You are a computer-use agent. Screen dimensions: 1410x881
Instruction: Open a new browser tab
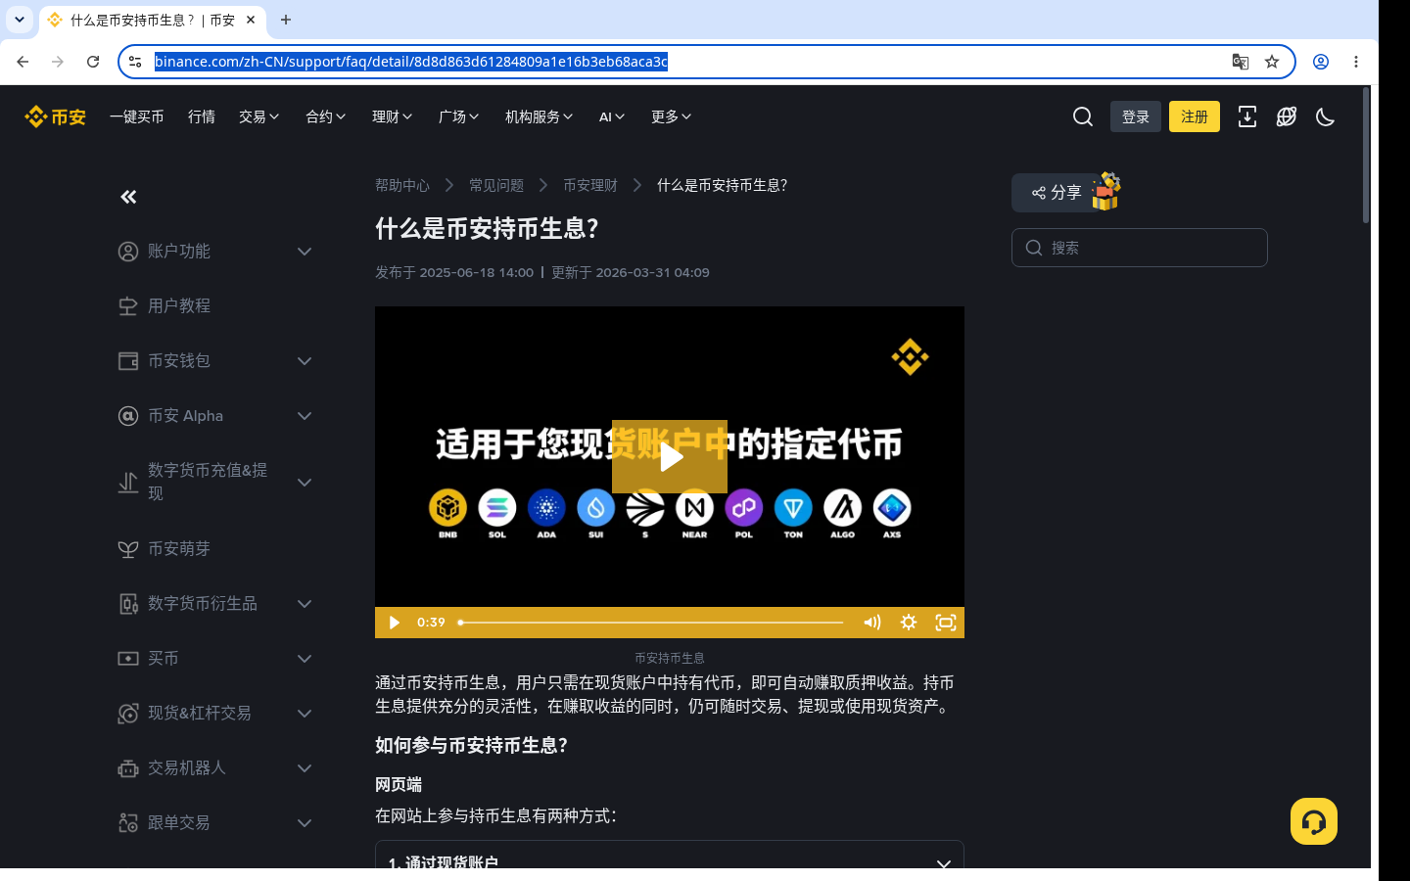pos(286,20)
